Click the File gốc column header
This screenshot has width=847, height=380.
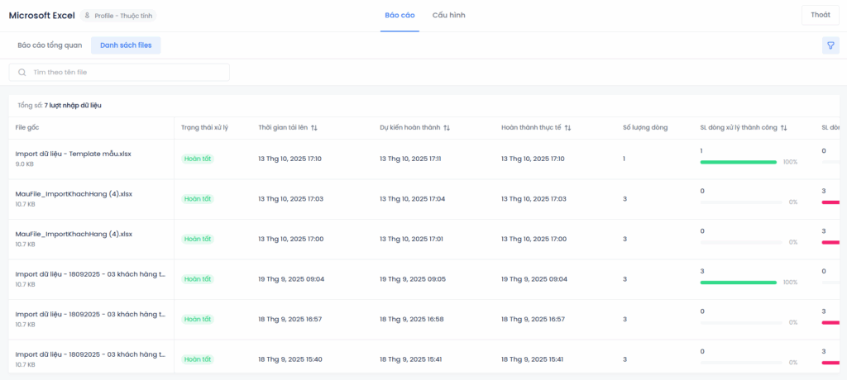27,128
